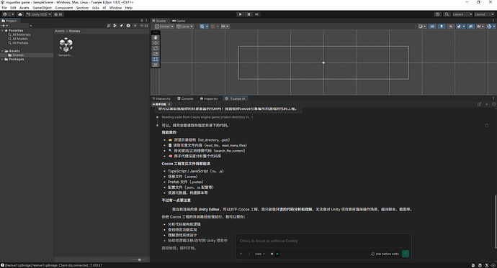
Task: Copy the AI response with clipboard icon
Action: [x=487, y=126]
